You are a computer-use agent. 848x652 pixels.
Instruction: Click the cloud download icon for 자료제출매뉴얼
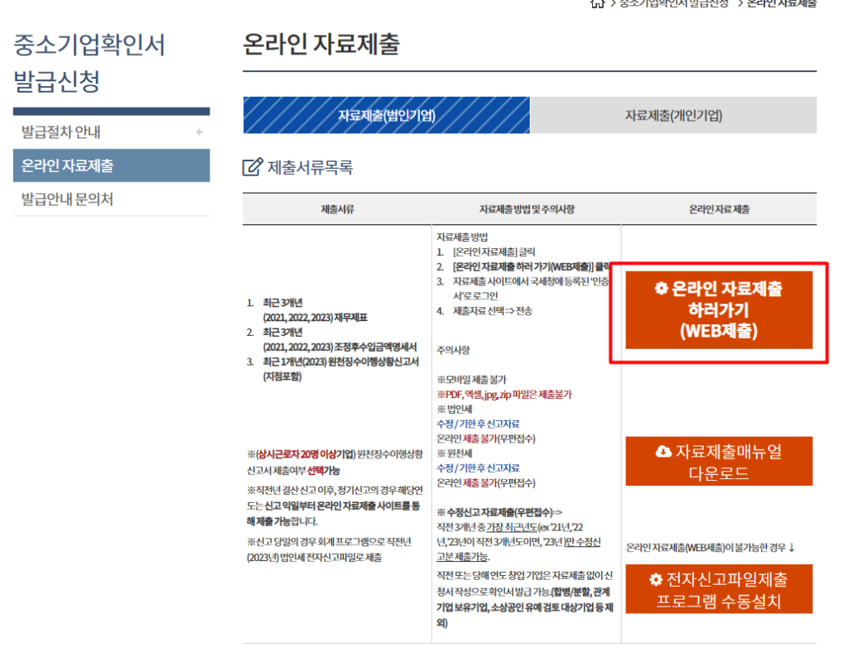point(663,452)
